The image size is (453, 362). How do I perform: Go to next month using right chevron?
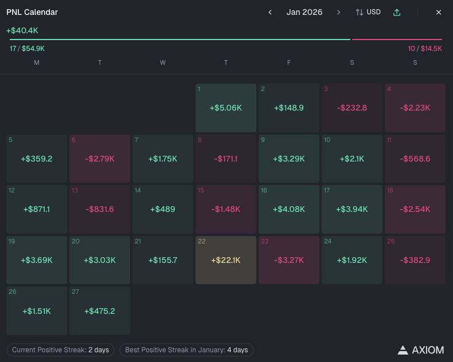(x=339, y=12)
